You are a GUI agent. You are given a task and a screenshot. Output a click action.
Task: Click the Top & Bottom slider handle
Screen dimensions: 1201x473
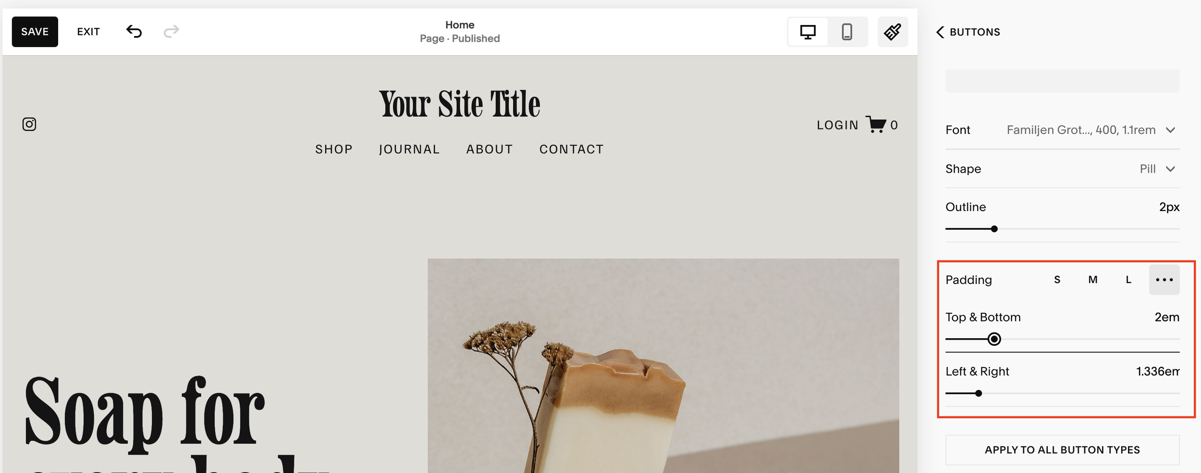click(994, 339)
